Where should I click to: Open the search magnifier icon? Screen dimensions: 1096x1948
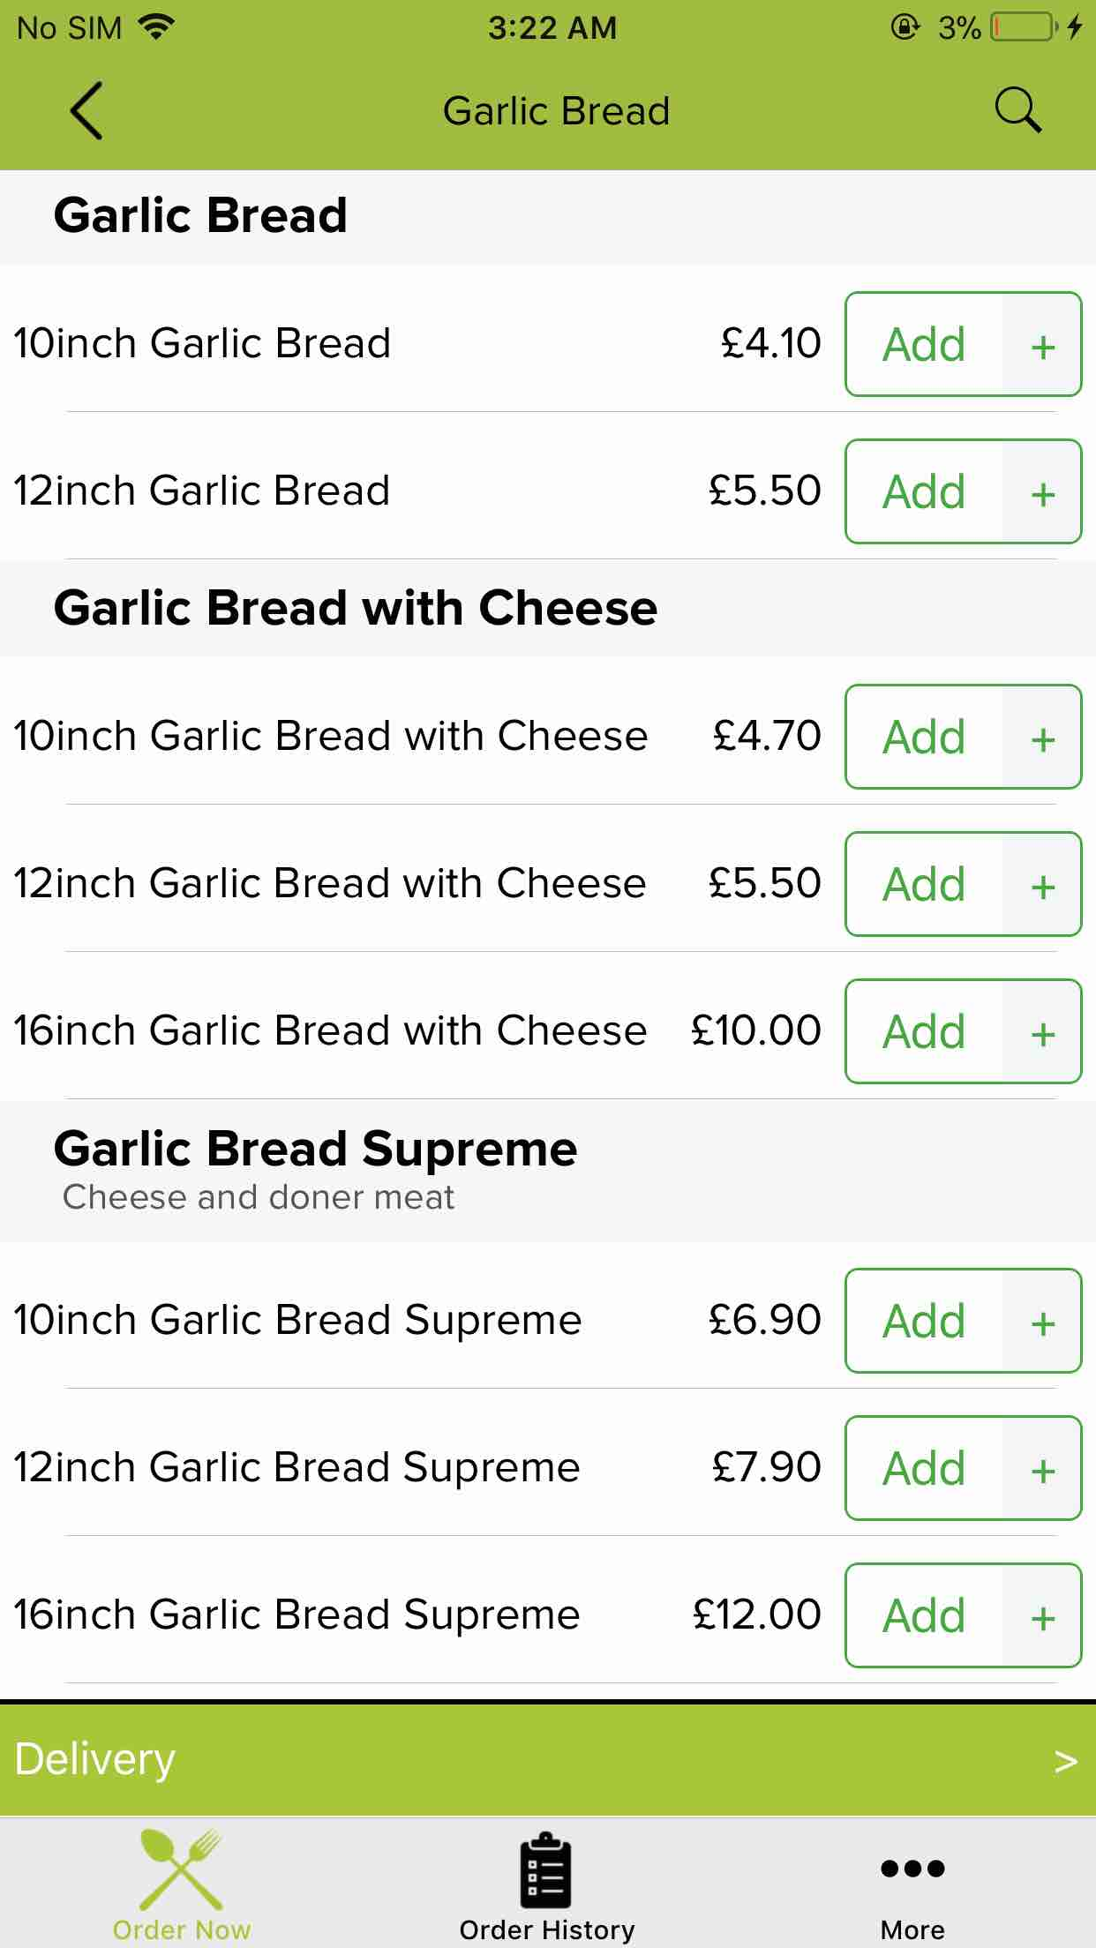coord(1017,111)
